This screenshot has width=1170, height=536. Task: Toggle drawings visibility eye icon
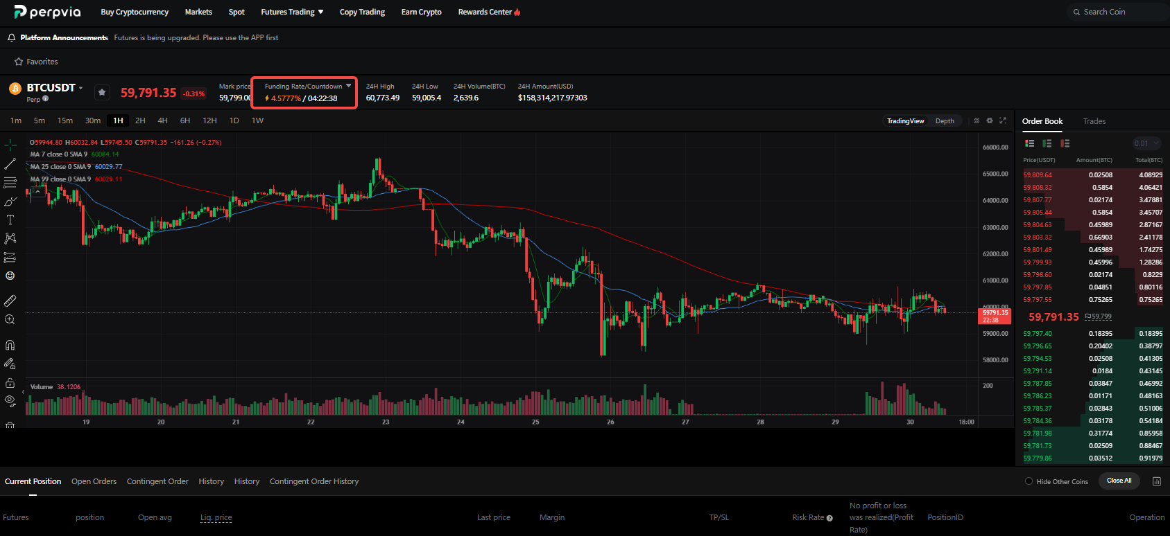click(10, 400)
